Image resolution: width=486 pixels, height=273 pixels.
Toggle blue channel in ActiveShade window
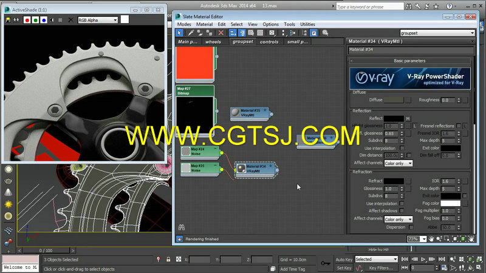click(44, 20)
